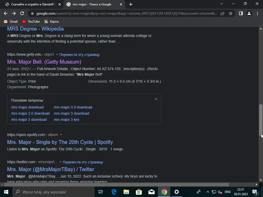Open Mail app from taskbar
The width and height of the screenshot is (263, 197).
point(151,192)
